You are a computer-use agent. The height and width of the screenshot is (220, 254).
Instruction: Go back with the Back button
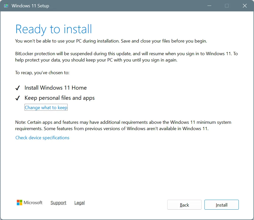point(184,205)
